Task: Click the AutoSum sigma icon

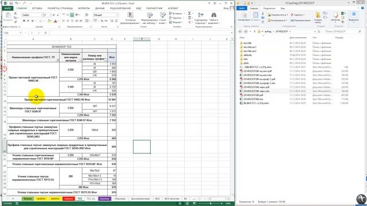Action: (189, 14)
